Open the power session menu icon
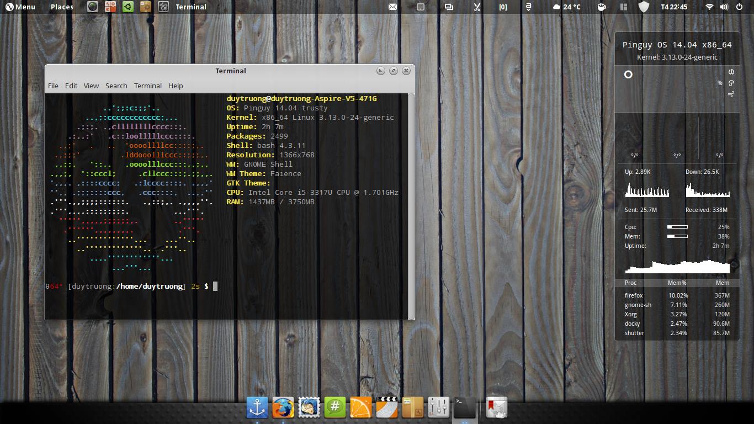The height and width of the screenshot is (424, 754). (740, 7)
